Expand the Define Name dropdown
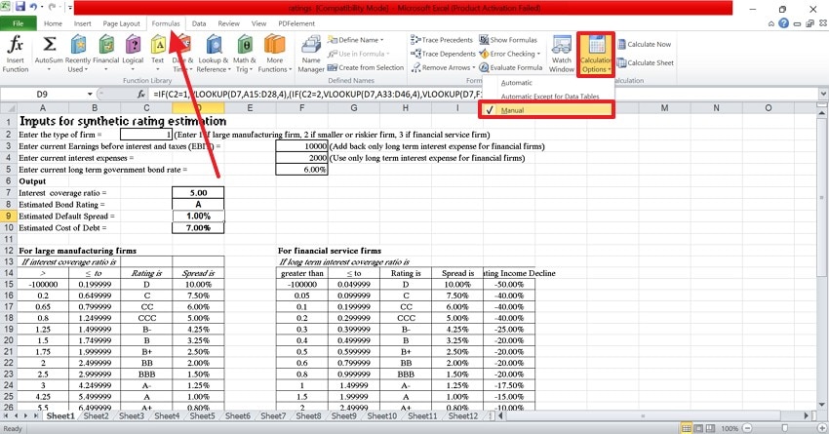Screen dimensions: 829x434 tap(381, 40)
